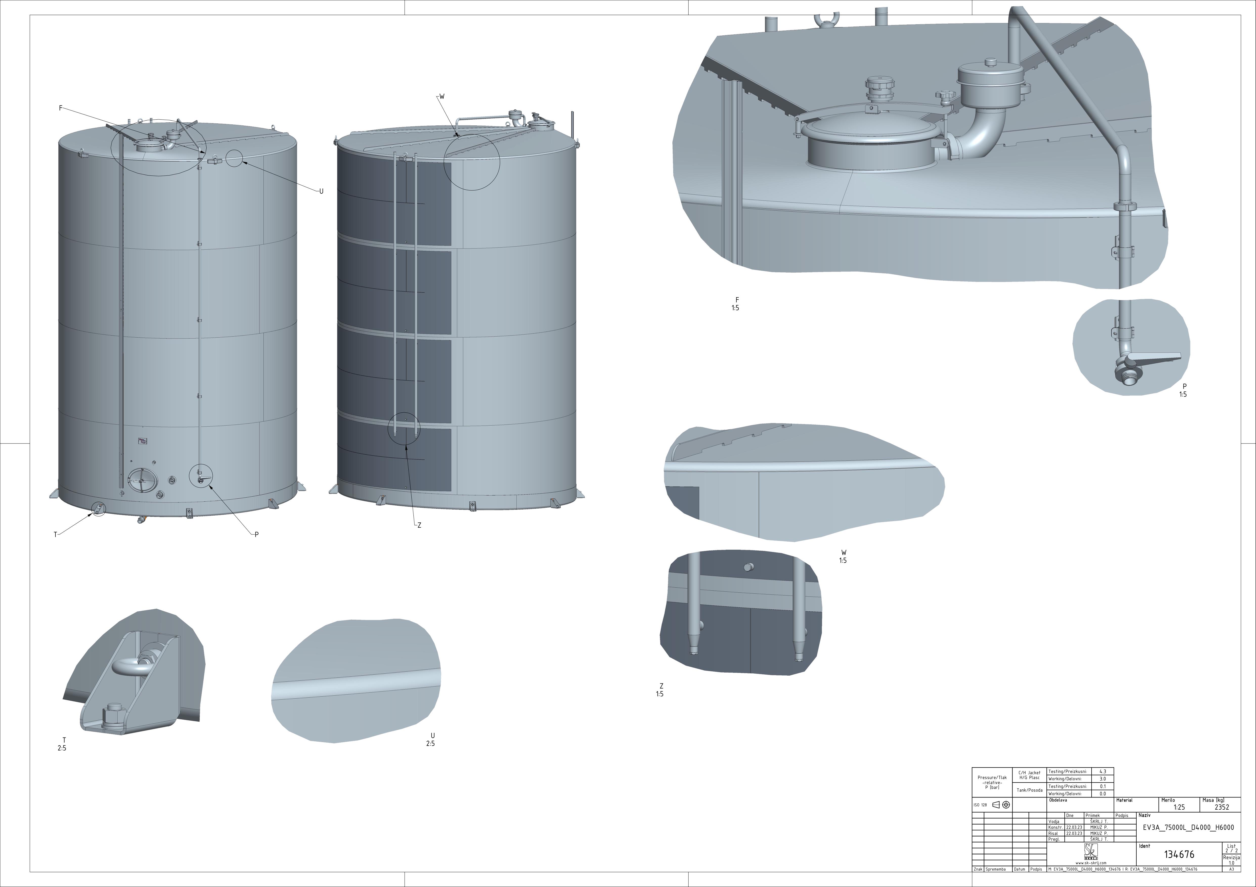Click the 'List 2 / 2' sheet cell
Image resolution: width=1256 pixels, height=887 pixels.
pyautogui.click(x=1231, y=848)
